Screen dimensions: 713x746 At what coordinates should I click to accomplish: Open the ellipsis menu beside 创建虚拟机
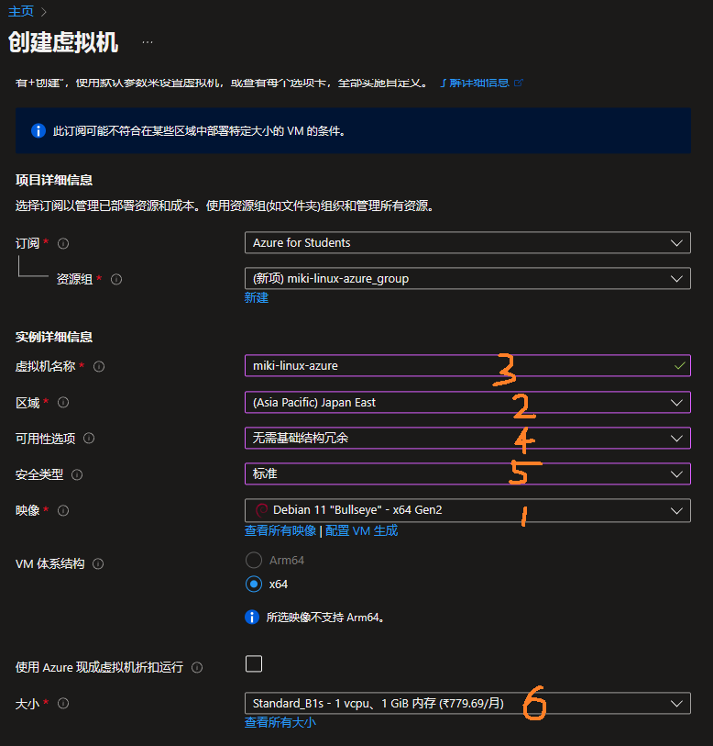(148, 42)
